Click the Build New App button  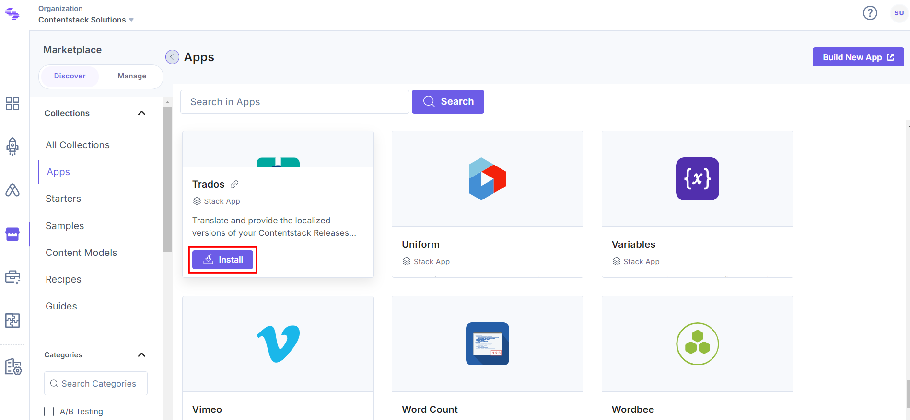858,57
